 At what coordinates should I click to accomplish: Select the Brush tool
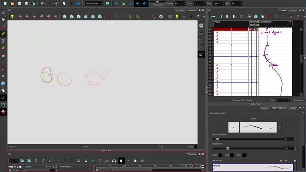[3, 27]
